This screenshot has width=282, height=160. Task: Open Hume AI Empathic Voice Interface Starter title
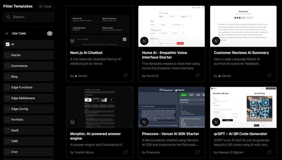click(x=164, y=55)
